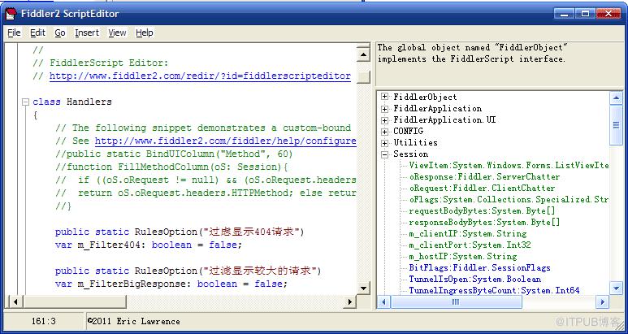Image resolution: width=628 pixels, height=334 pixels.
Task: Follow the fiddler/help/configure link
Action: (x=226, y=141)
